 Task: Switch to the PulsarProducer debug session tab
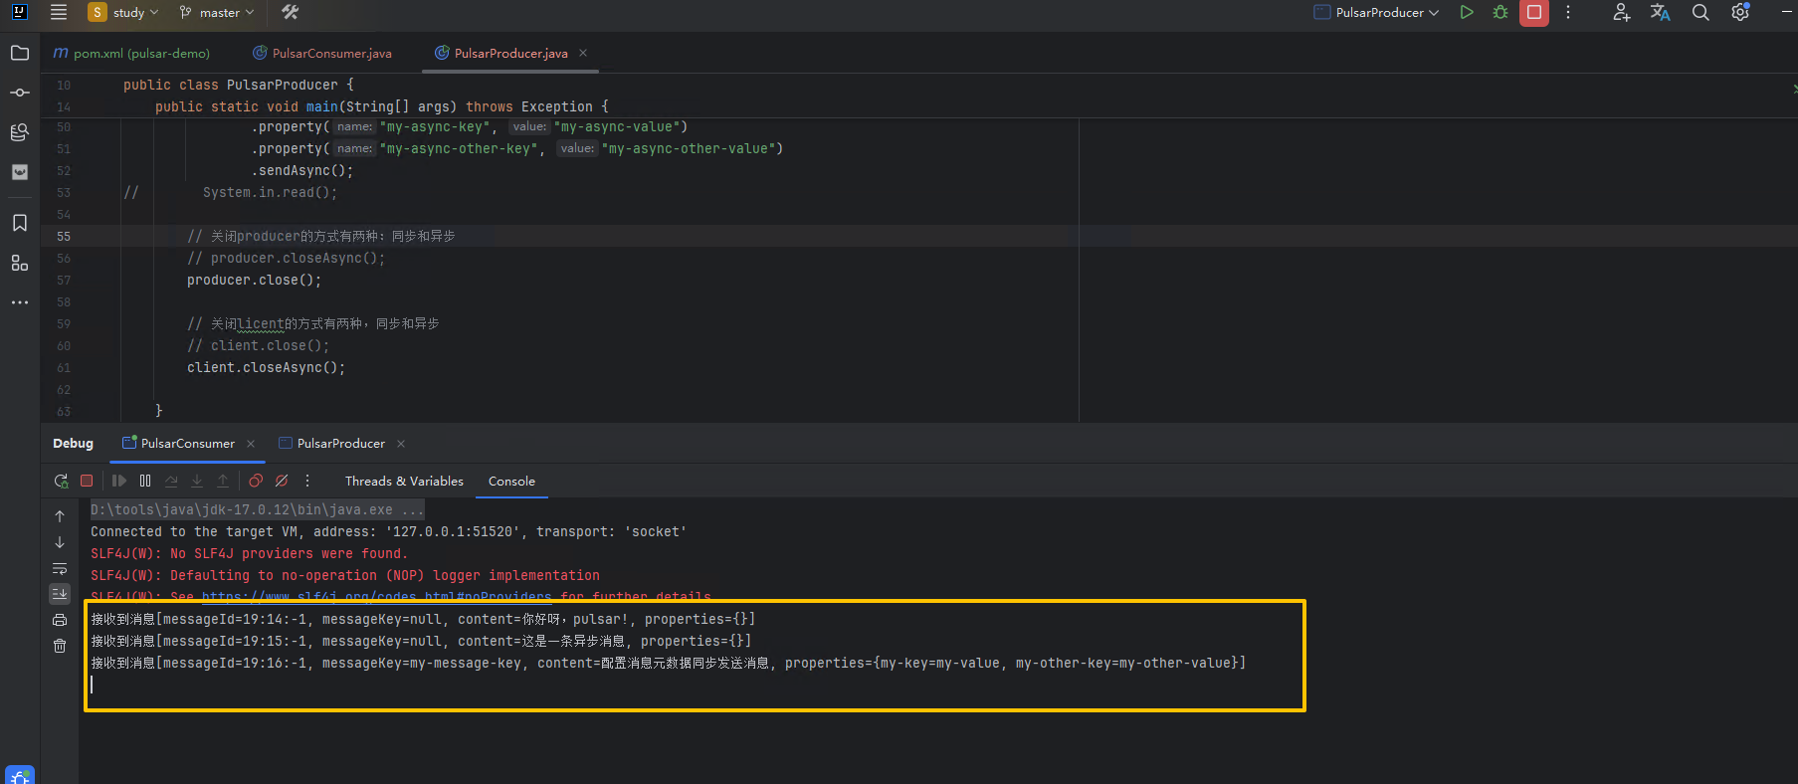pos(331,443)
